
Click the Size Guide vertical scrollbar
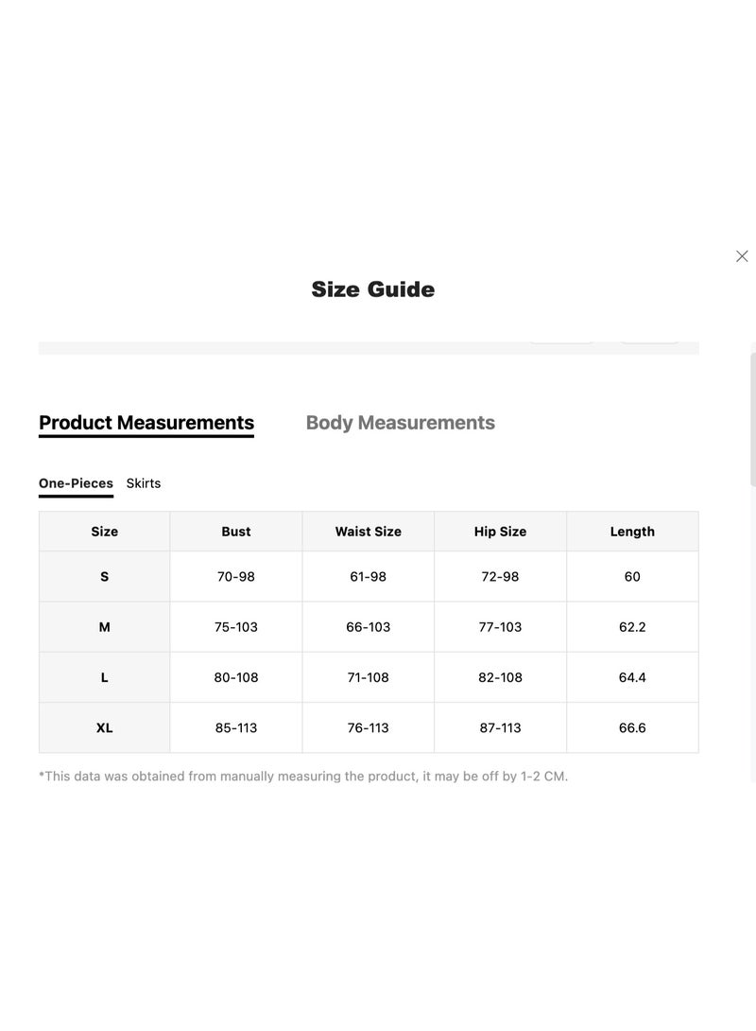click(x=753, y=420)
